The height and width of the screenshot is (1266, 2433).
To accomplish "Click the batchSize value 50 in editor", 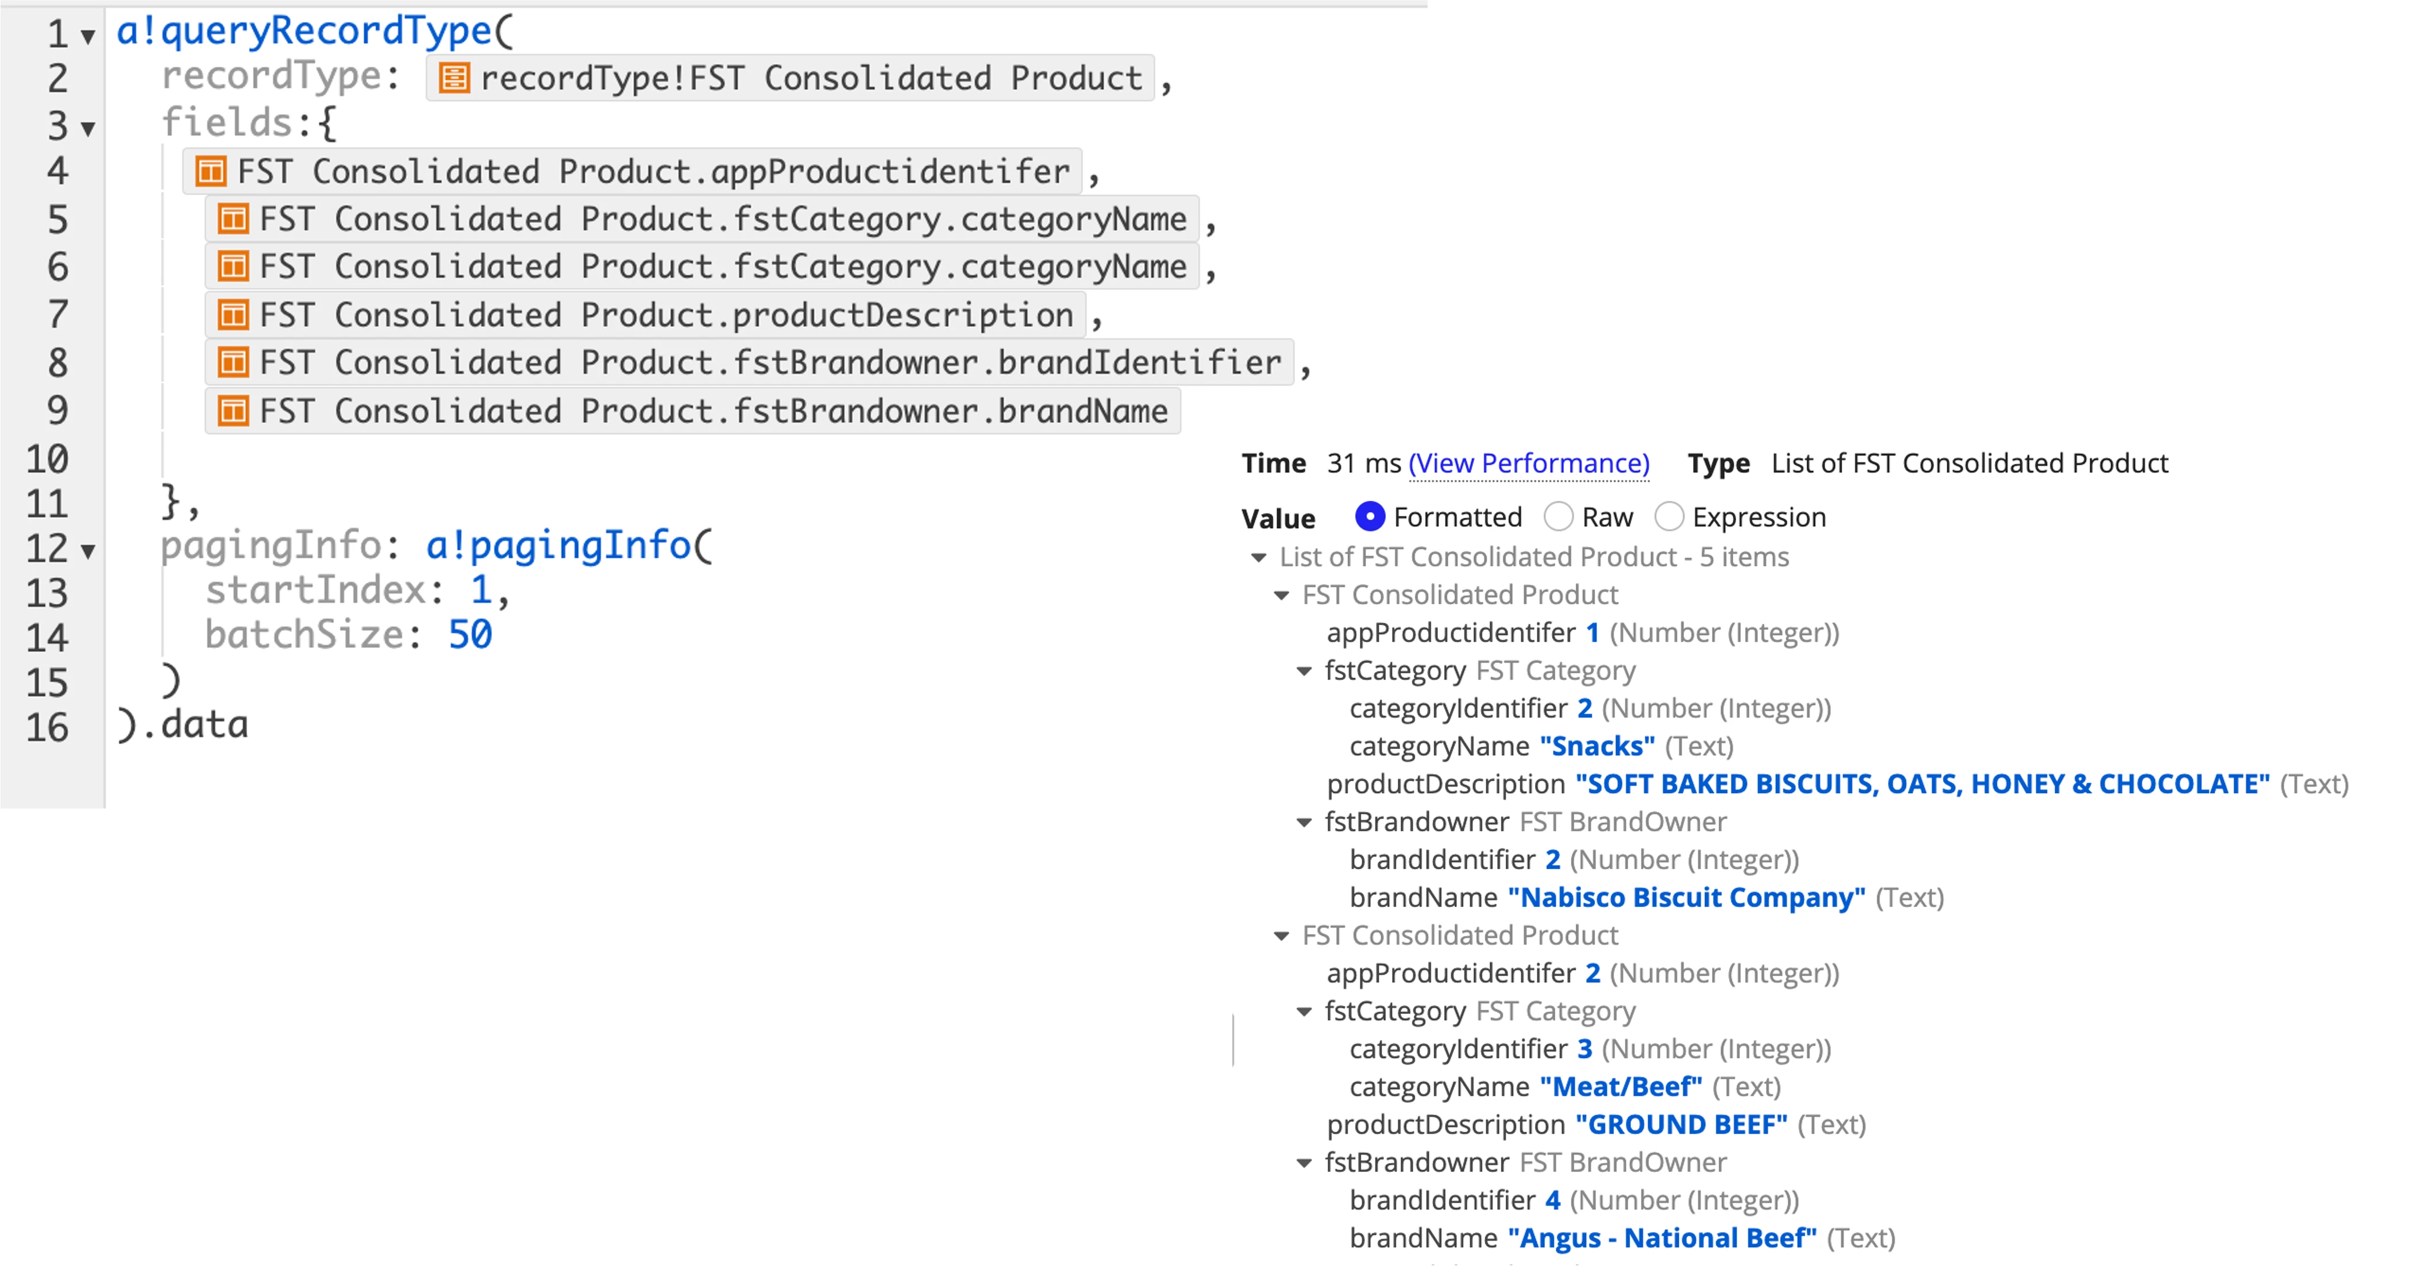I will pos(471,634).
